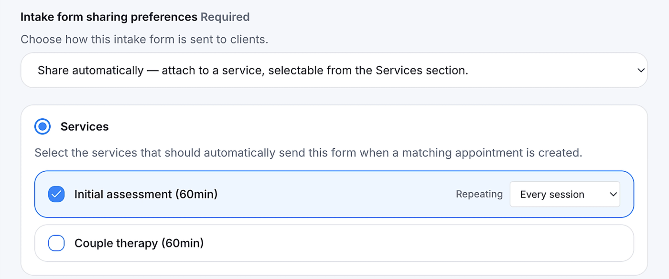Image resolution: width=669 pixels, height=279 pixels.
Task: Click the Required indicator text
Action: [225, 17]
